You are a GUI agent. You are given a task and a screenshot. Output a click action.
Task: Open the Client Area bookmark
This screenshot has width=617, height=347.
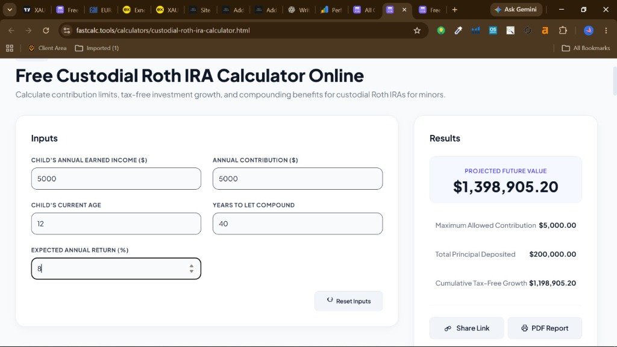(x=48, y=48)
